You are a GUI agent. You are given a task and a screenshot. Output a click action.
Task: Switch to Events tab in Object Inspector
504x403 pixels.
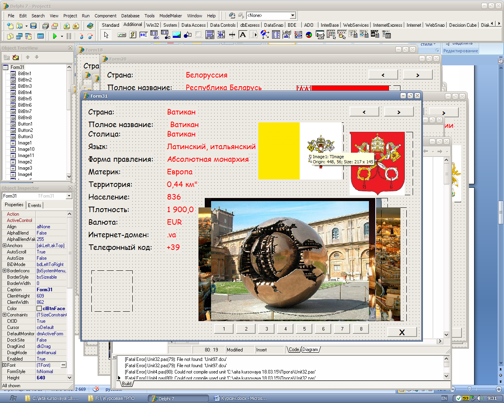(x=34, y=205)
